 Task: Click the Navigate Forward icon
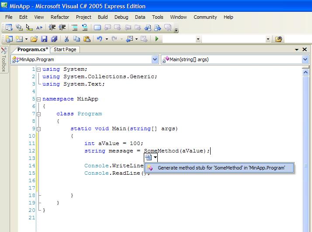144,39
